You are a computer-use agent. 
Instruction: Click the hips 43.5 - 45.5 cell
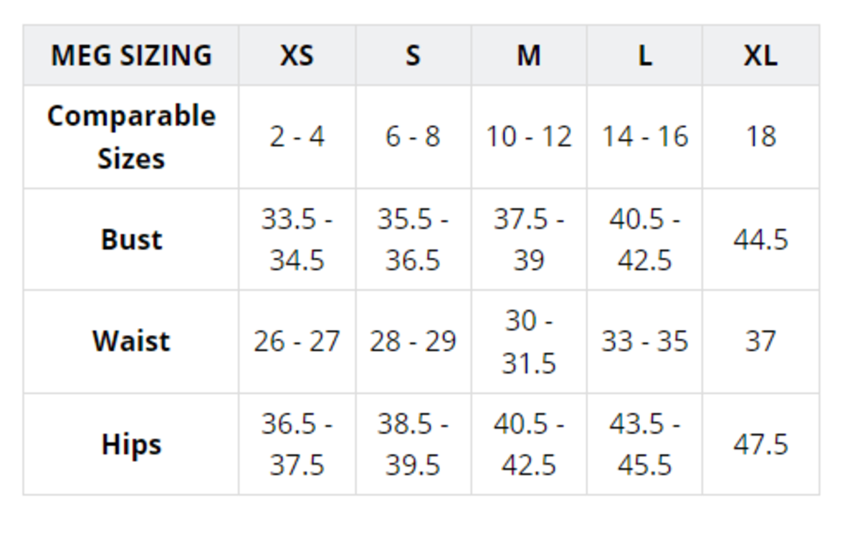[x=644, y=444]
